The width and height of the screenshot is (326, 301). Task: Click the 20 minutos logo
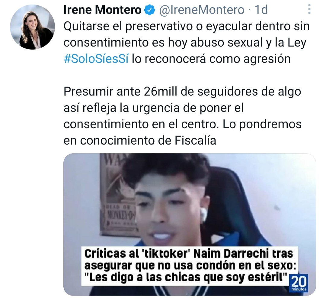tap(299, 283)
